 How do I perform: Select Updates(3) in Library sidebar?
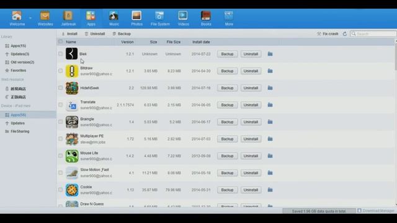(20, 54)
